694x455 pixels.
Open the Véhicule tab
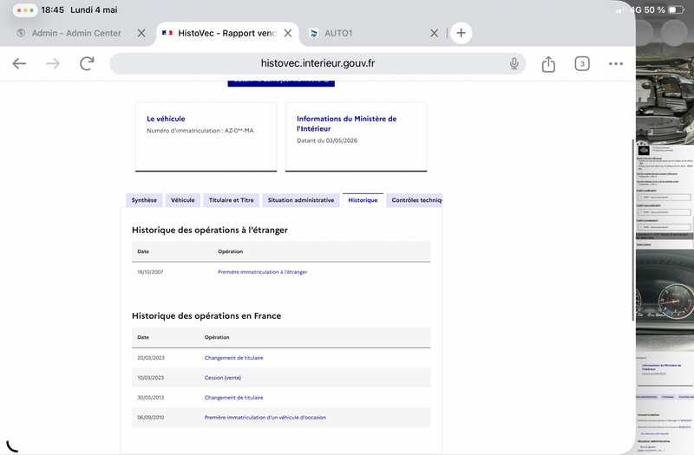[183, 200]
